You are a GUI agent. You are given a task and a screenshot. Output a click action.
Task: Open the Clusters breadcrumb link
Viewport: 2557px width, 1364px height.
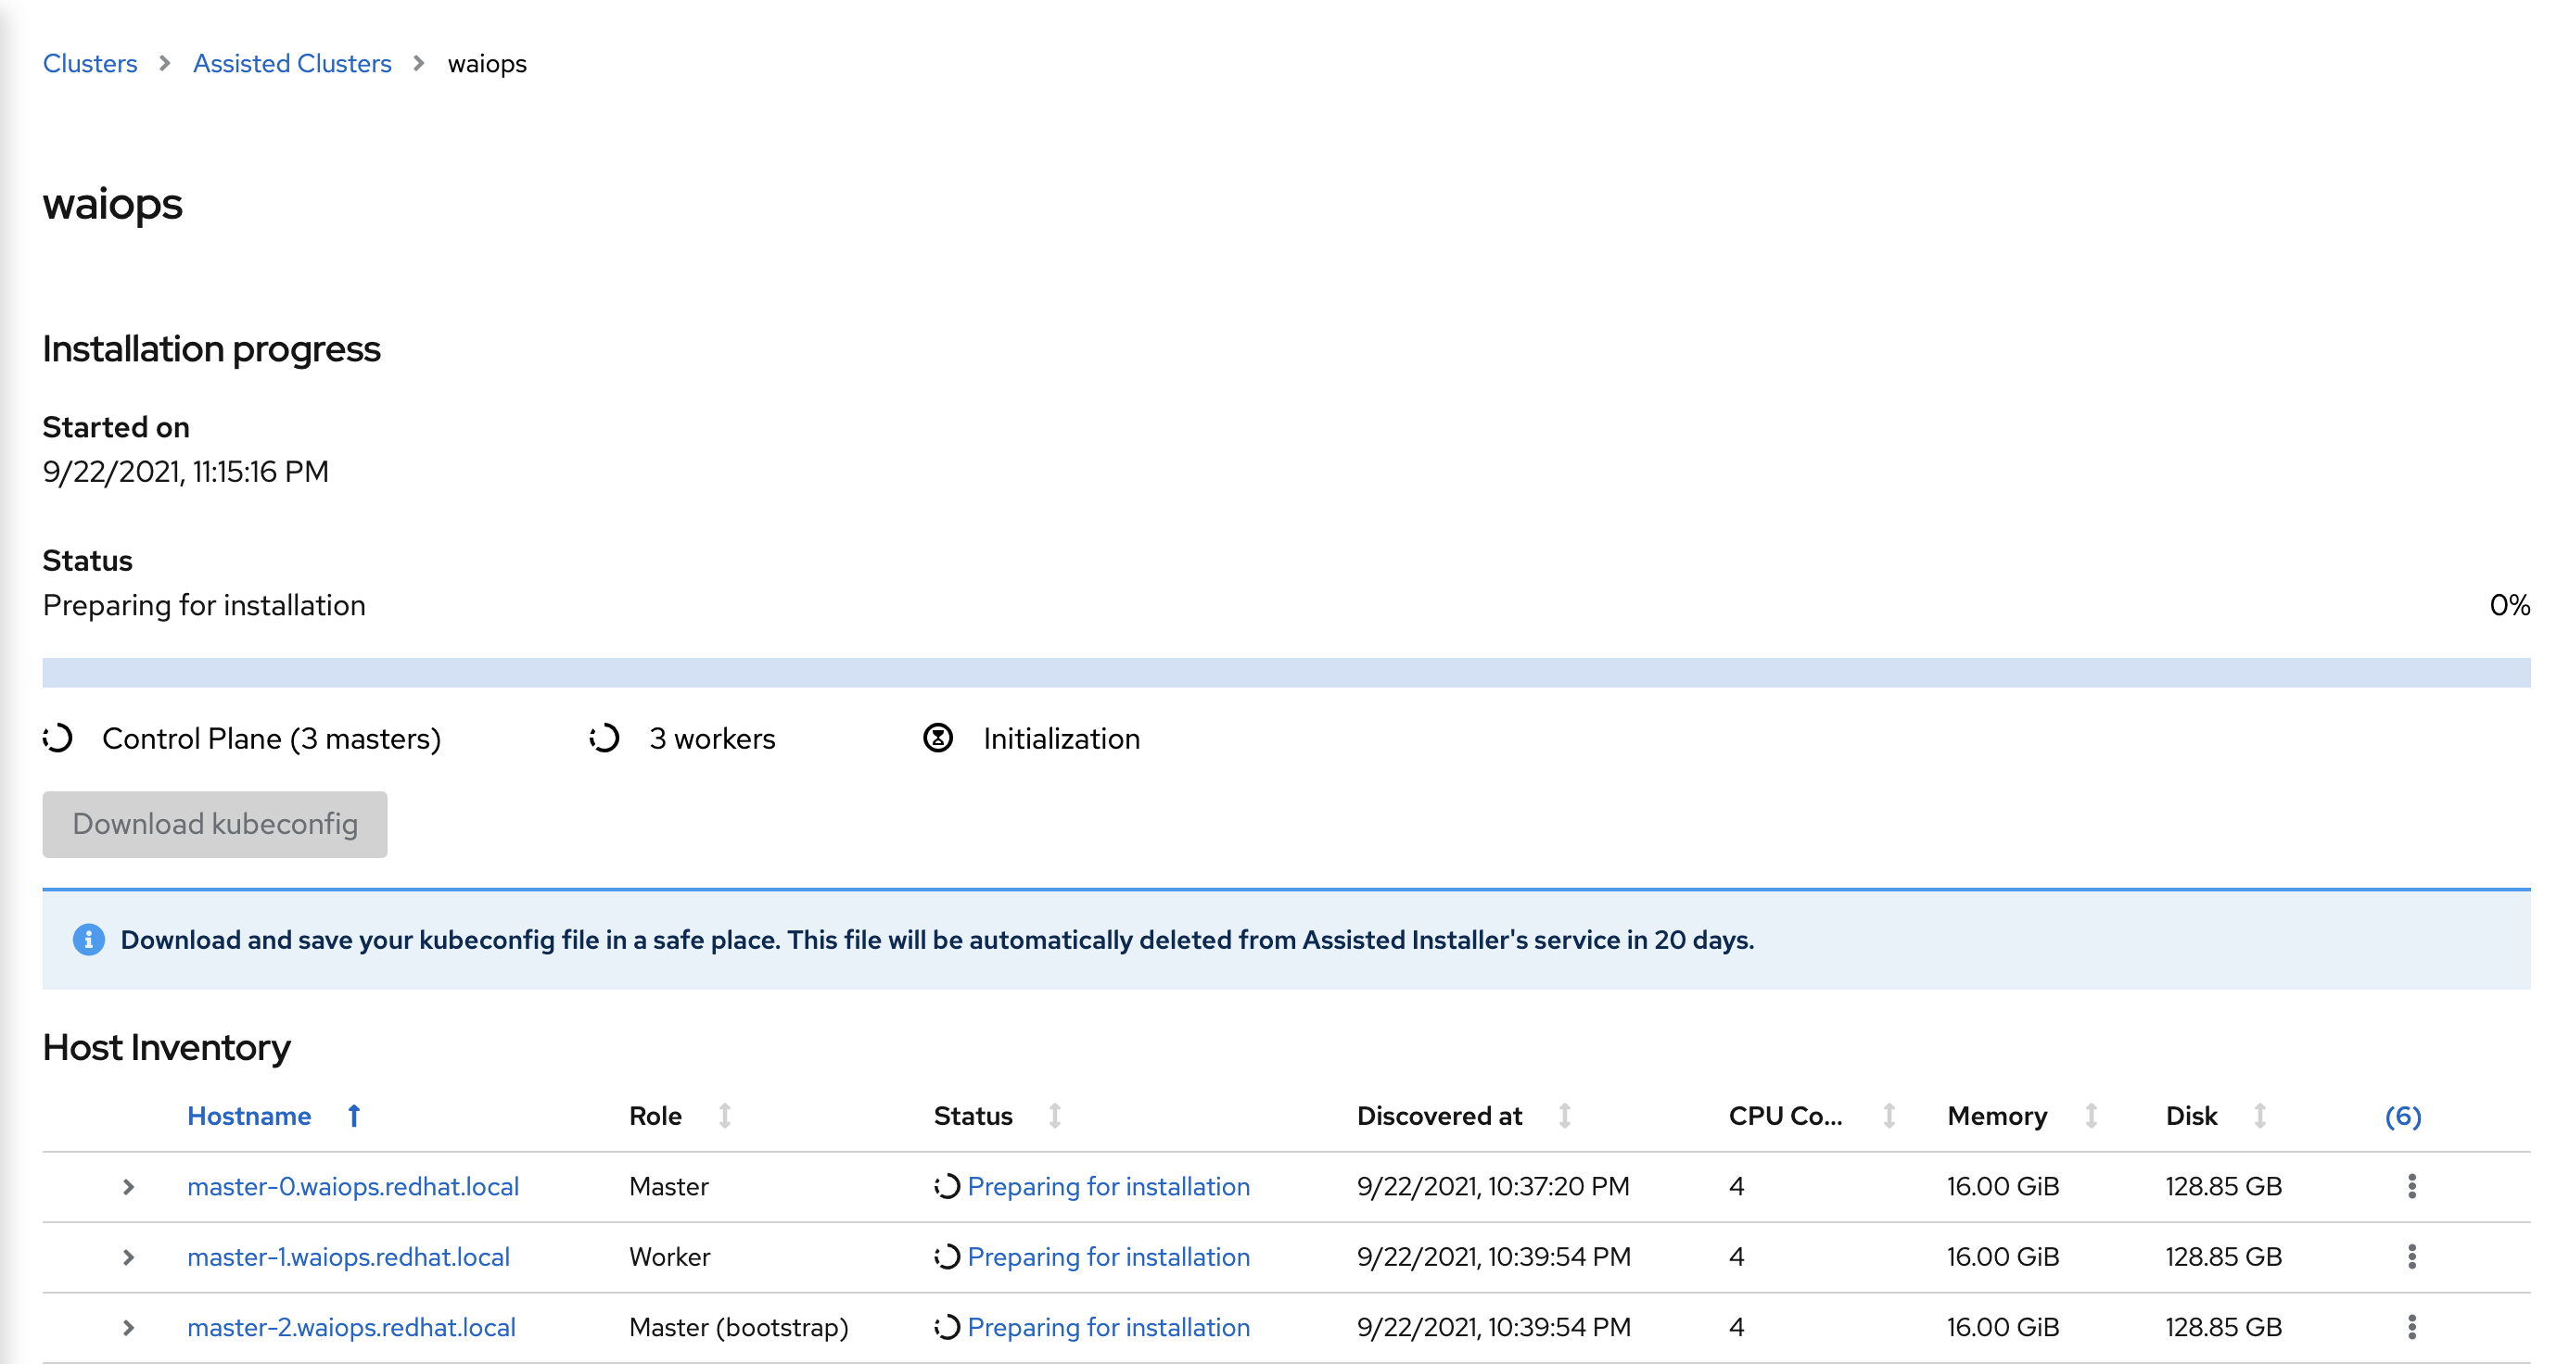pyautogui.click(x=89, y=62)
